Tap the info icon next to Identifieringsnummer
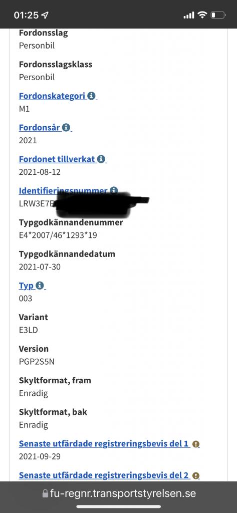This screenshot has width=237, height=513. pyautogui.click(x=114, y=190)
